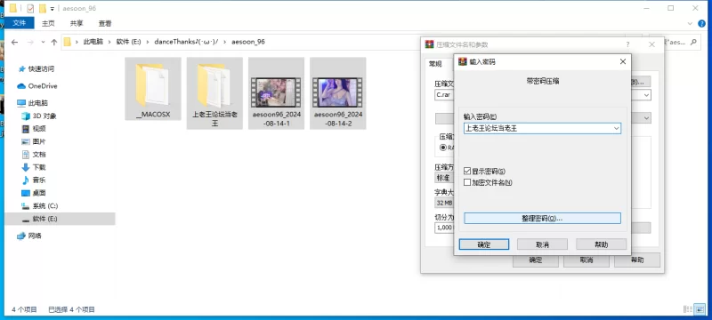Click 帮助 in the 输入密码 dialog
712x320 pixels.
(602, 244)
